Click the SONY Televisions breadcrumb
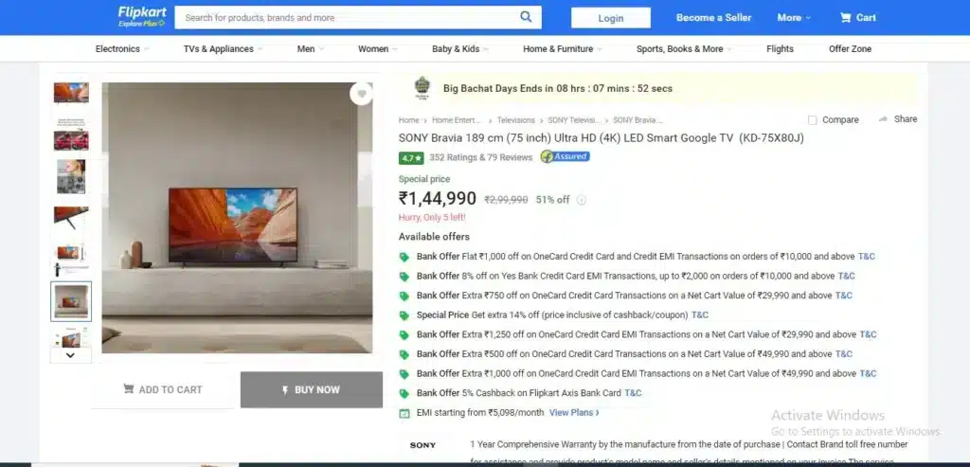Viewport: 970px width, 467px height. click(573, 120)
